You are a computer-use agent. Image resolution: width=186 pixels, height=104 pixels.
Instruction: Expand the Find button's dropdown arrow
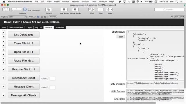[94, 10]
